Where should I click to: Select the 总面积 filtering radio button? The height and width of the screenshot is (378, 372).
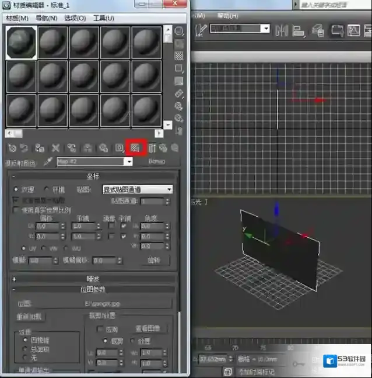pos(24,349)
